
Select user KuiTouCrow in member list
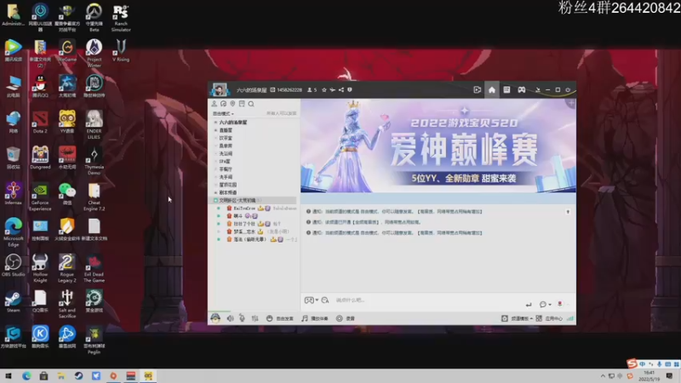pos(244,209)
